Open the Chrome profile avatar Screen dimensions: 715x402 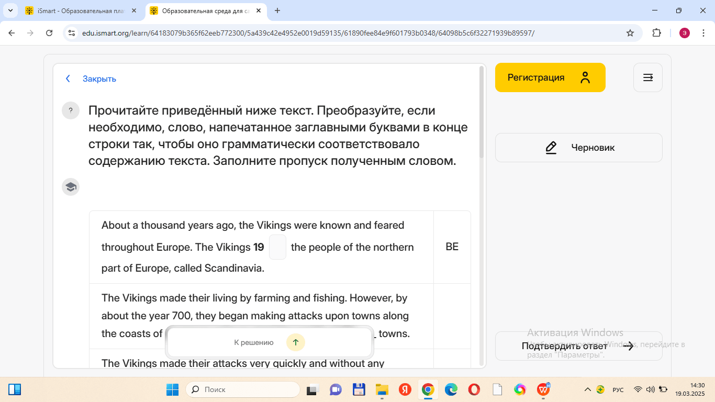tap(685, 33)
